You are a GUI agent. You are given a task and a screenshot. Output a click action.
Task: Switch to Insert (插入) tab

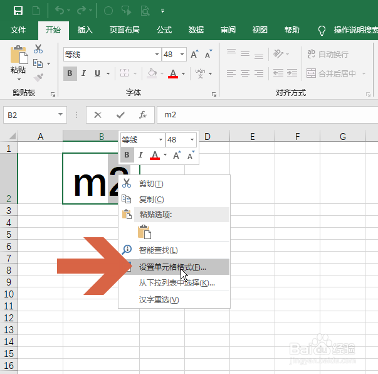click(85, 30)
